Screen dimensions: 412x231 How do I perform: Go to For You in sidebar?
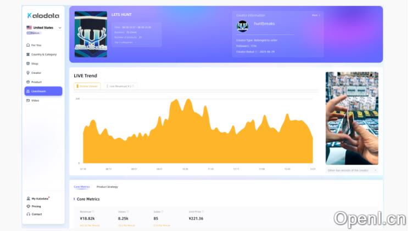36,45
